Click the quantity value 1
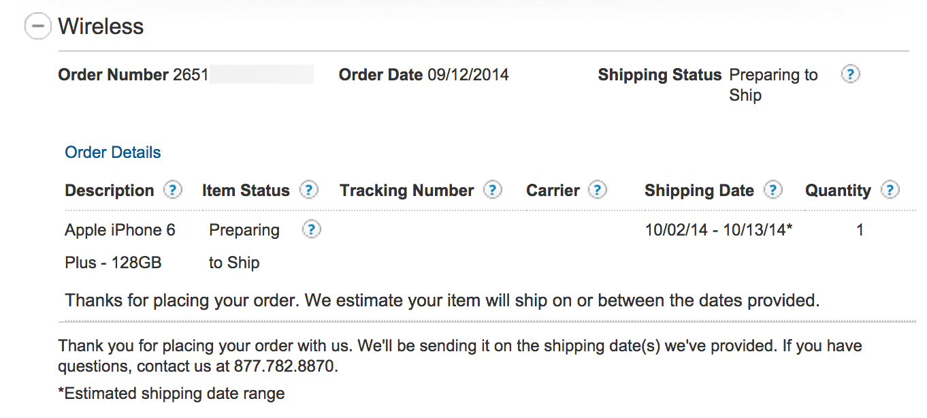The height and width of the screenshot is (418, 927). (860, 230)
